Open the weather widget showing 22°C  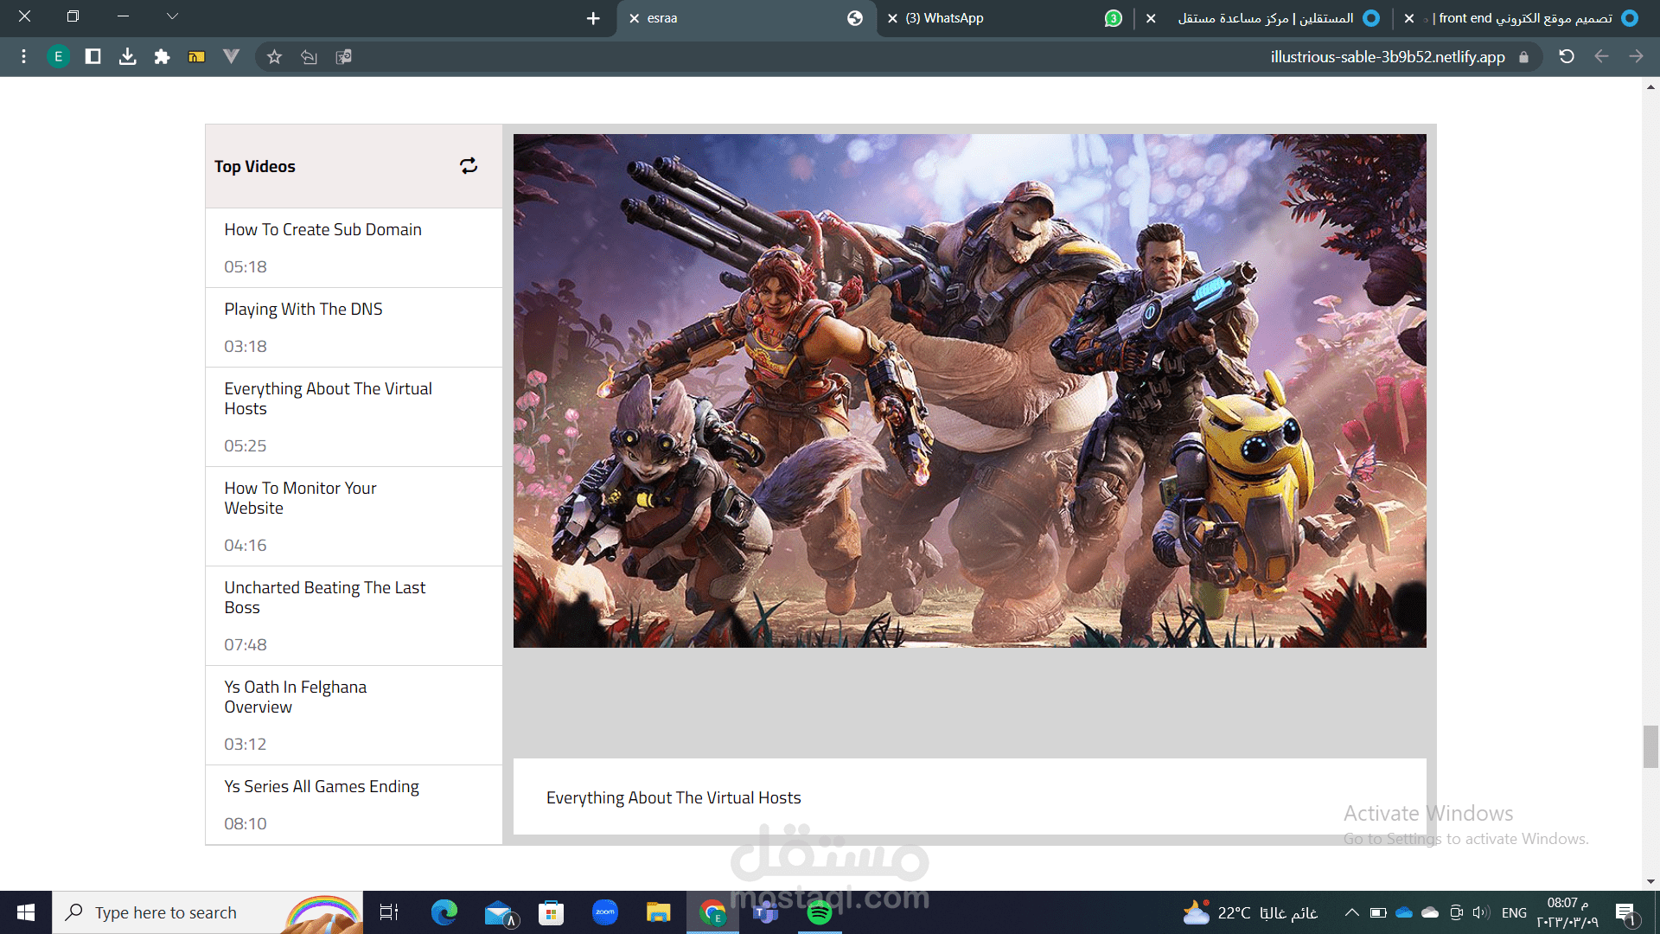[1250, 912]
